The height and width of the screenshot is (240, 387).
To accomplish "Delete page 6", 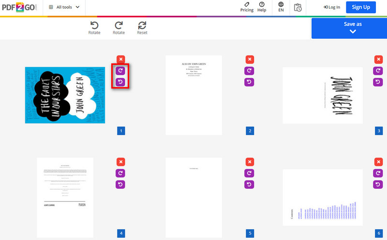I will pos(379,162).
